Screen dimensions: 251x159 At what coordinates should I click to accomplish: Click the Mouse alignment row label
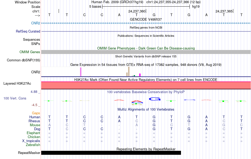pyautogui.click(x=35, y=125)
